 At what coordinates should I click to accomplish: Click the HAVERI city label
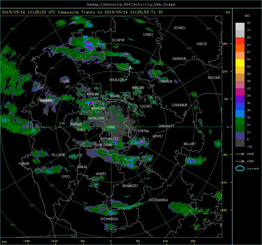(101, 174)
